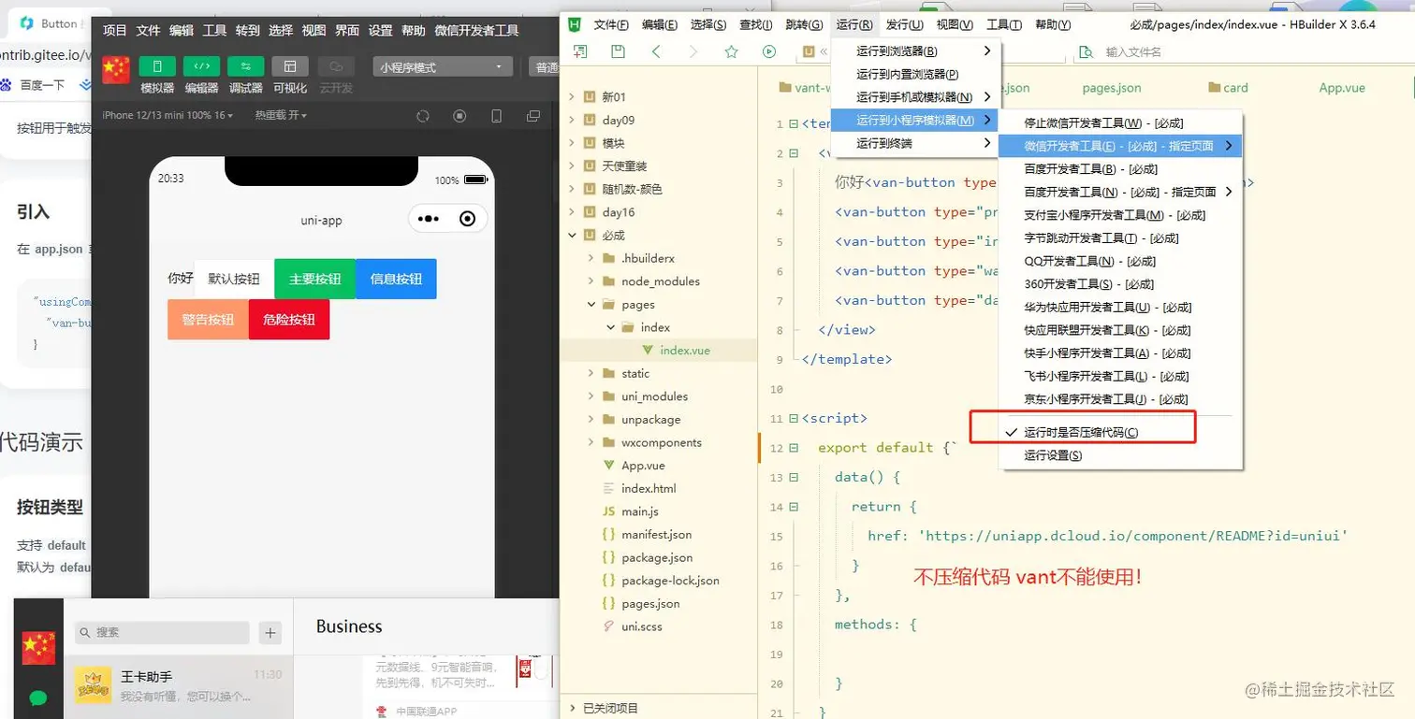1415x719 pixels.
Task: Open the 可视化 visual editor button
Action: coord(290,66)
